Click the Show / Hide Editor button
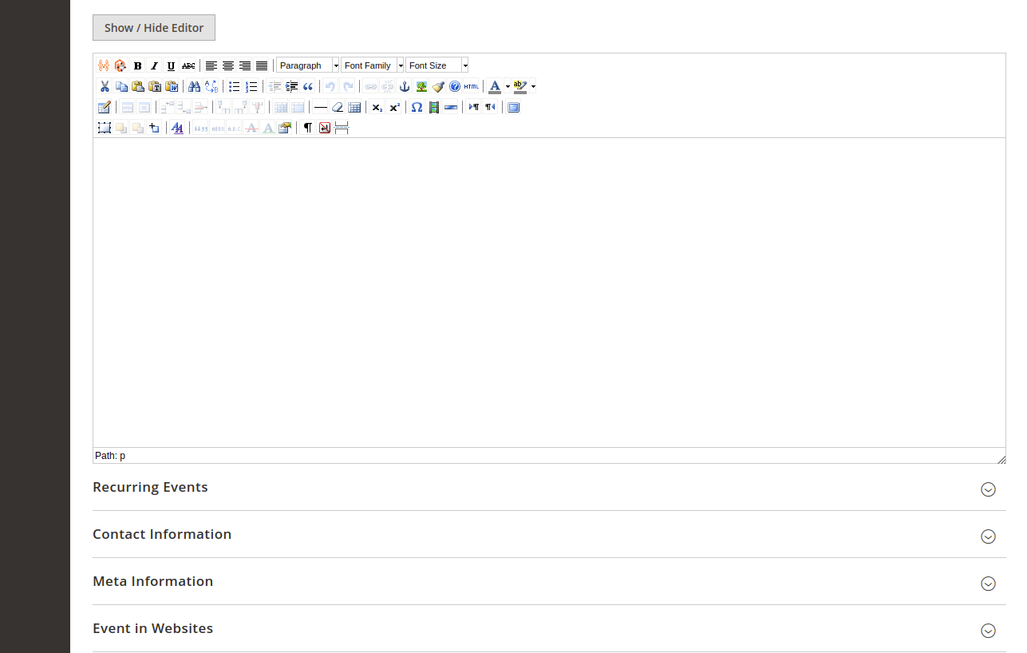 pos(154,27)
